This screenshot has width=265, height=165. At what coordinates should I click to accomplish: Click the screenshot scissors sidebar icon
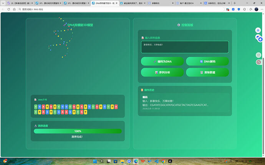pyautogui.click(x=258, y=30)
